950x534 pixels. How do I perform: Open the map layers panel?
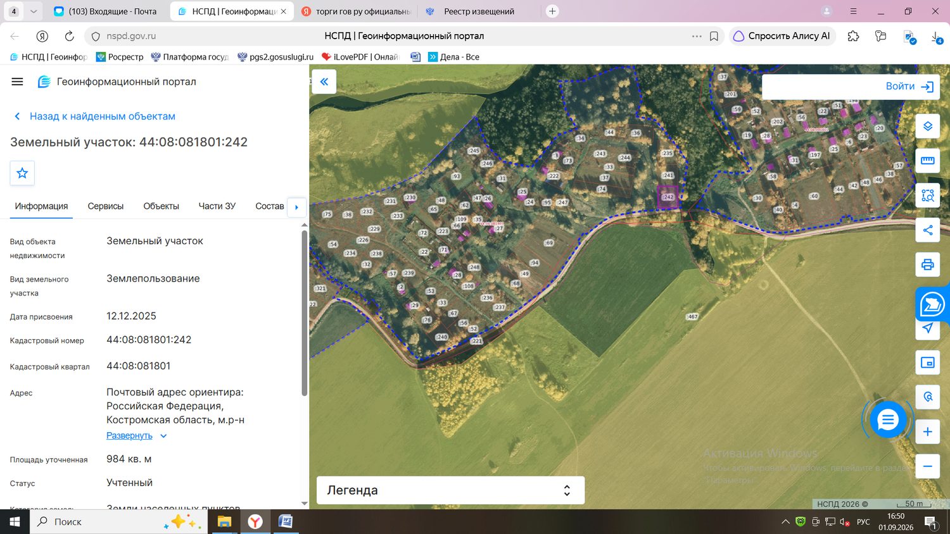pyautogui.click(x=927, y=126)
